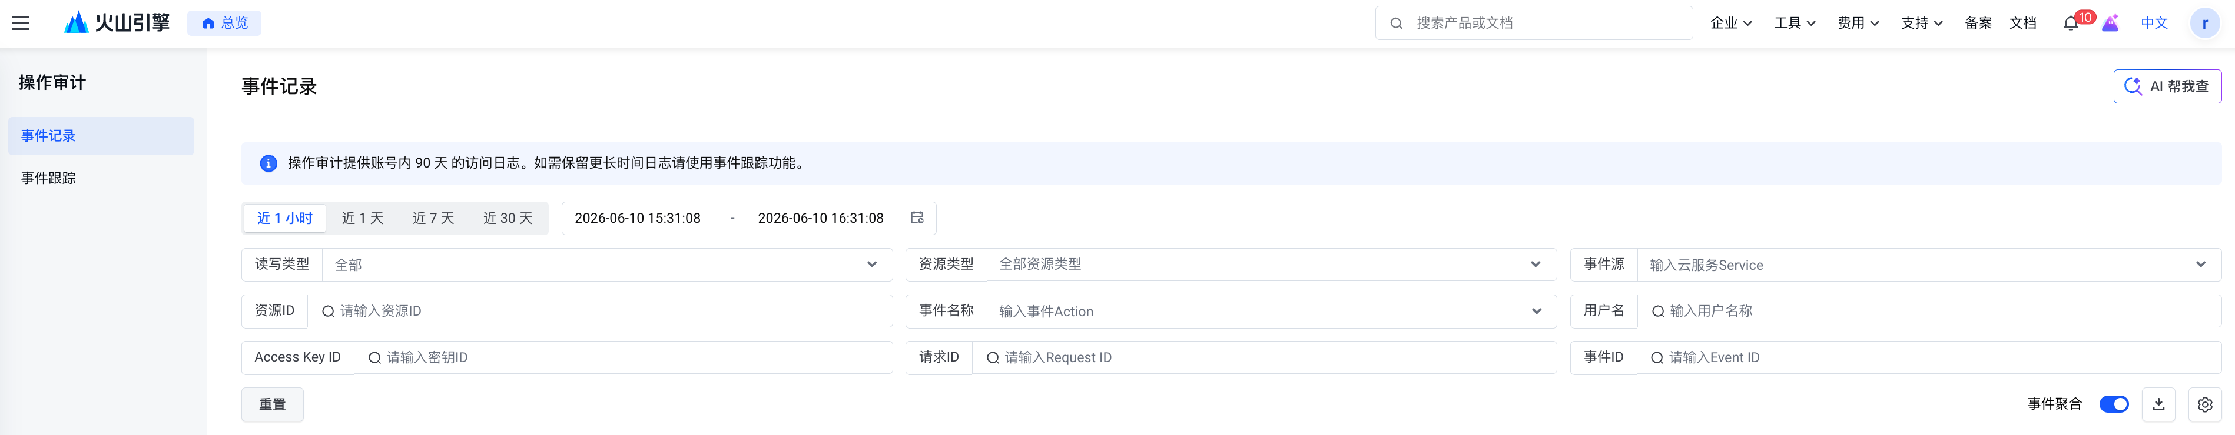Select the 近 1 天 time range
The image size is (2235, 435).
click(x=363, y=218)
